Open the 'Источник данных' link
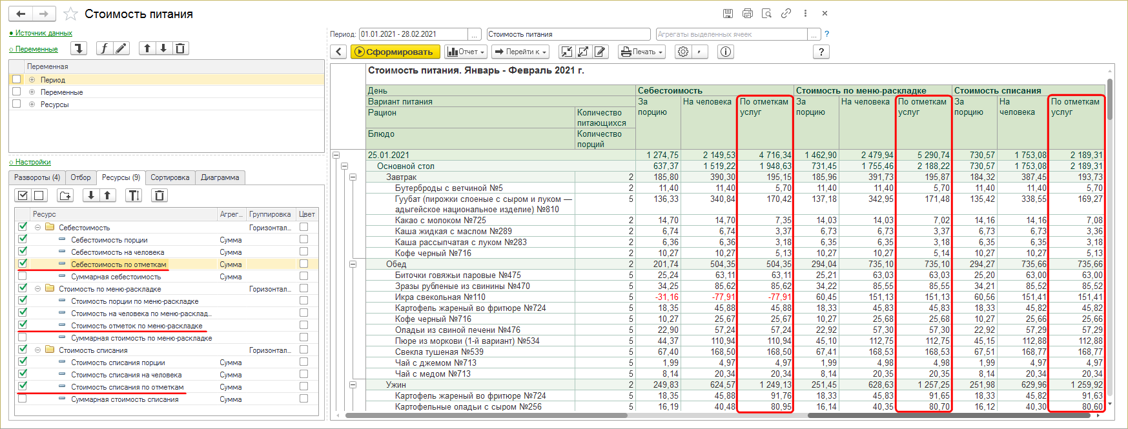The height and width of the screenshot is (429, 1128). click(x=43, y=33)
